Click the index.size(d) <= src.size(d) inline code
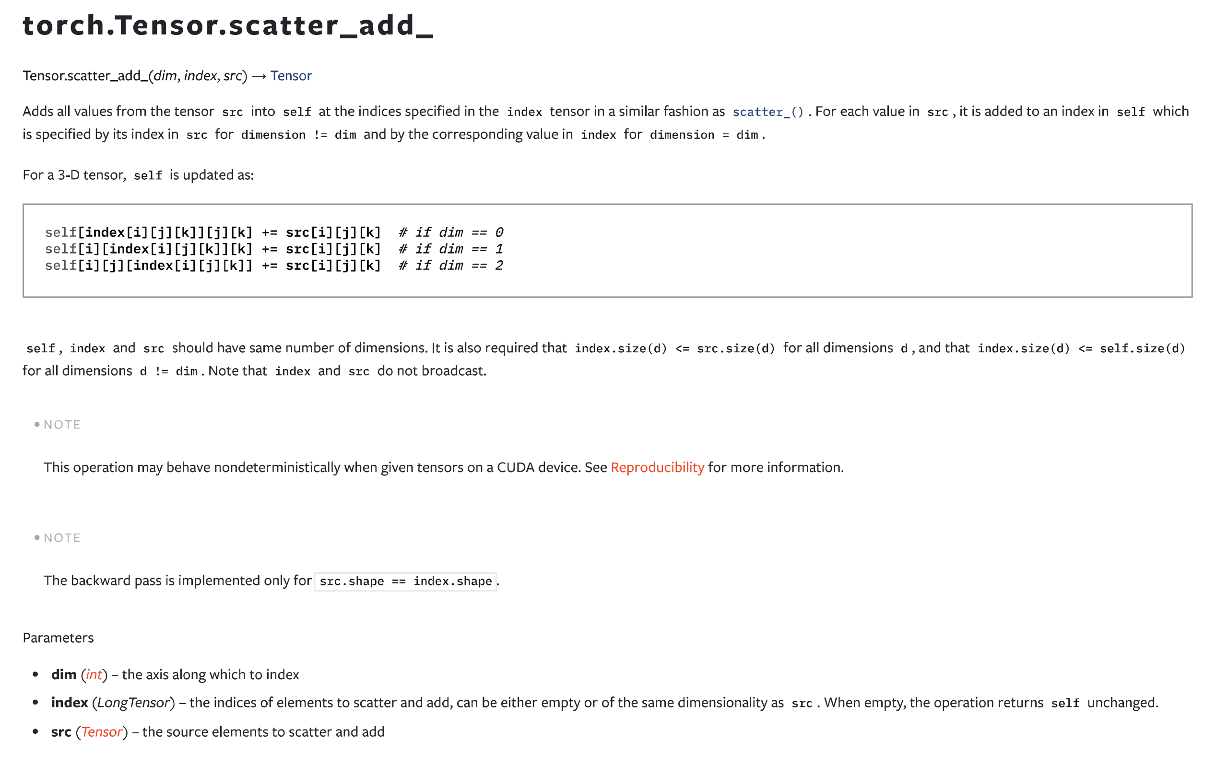This screenshot has width=1216, height=764. [674, 348]
